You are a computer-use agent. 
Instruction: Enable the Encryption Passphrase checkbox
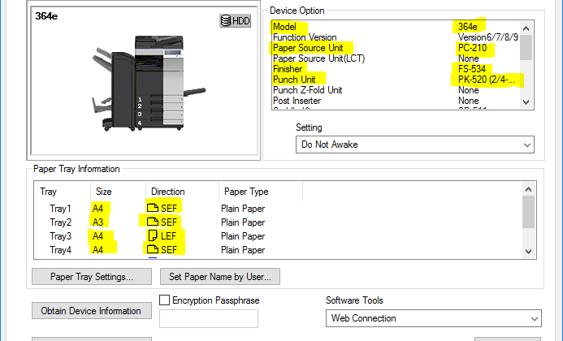[165, 300]
